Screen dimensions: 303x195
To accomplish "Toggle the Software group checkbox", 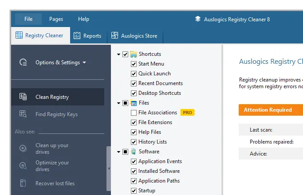I will point(125,152).
